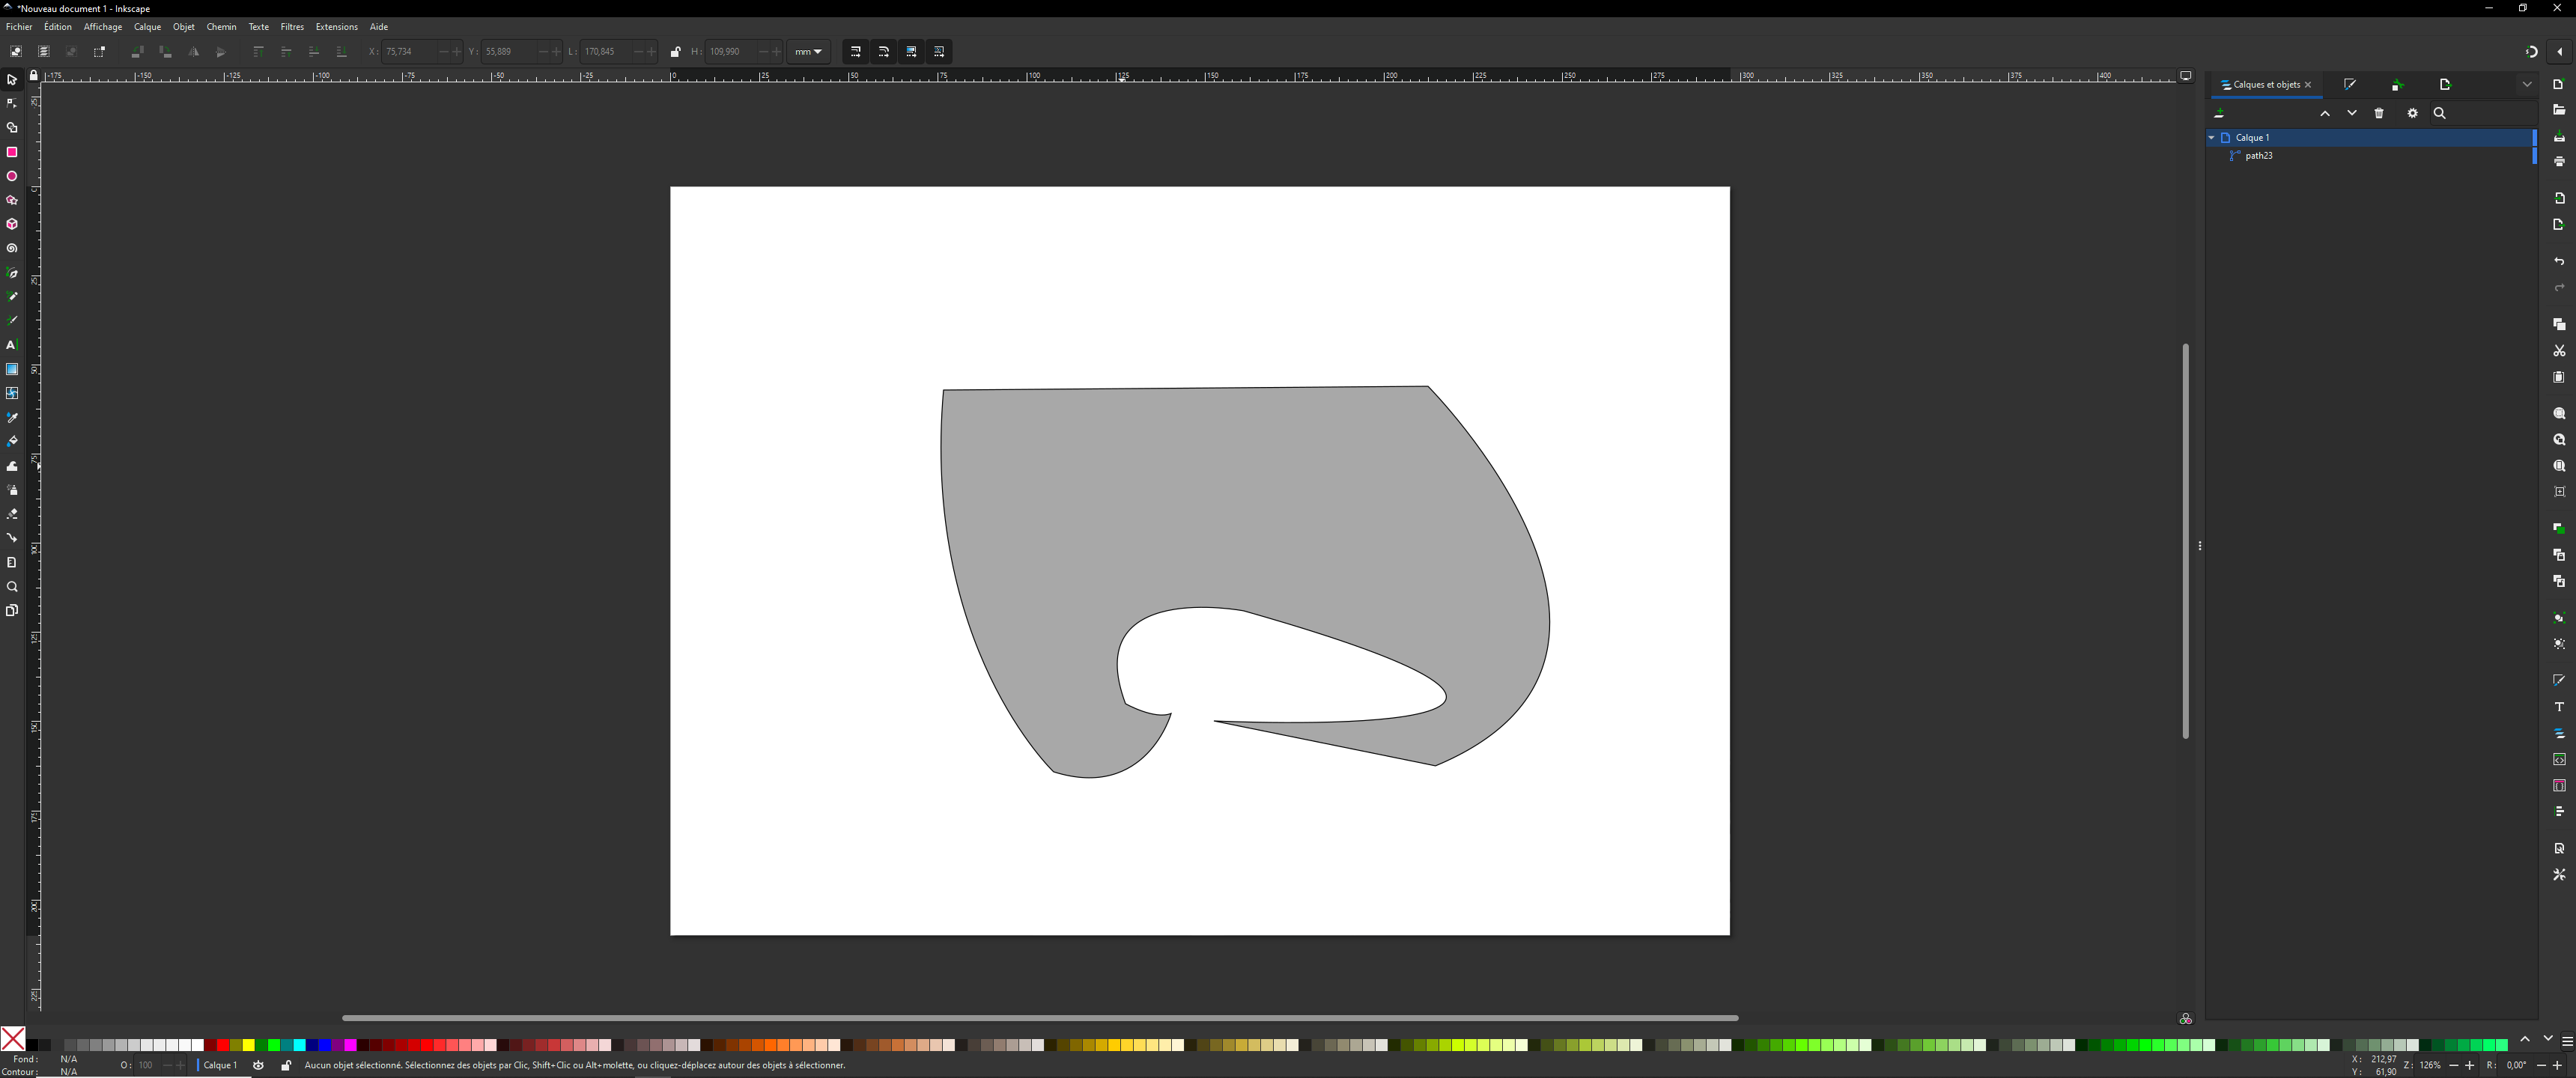The height and width of the screenshot is (1078, 2576).
Task: Select the Pencil freehand tool
Action: click(12, 296)
